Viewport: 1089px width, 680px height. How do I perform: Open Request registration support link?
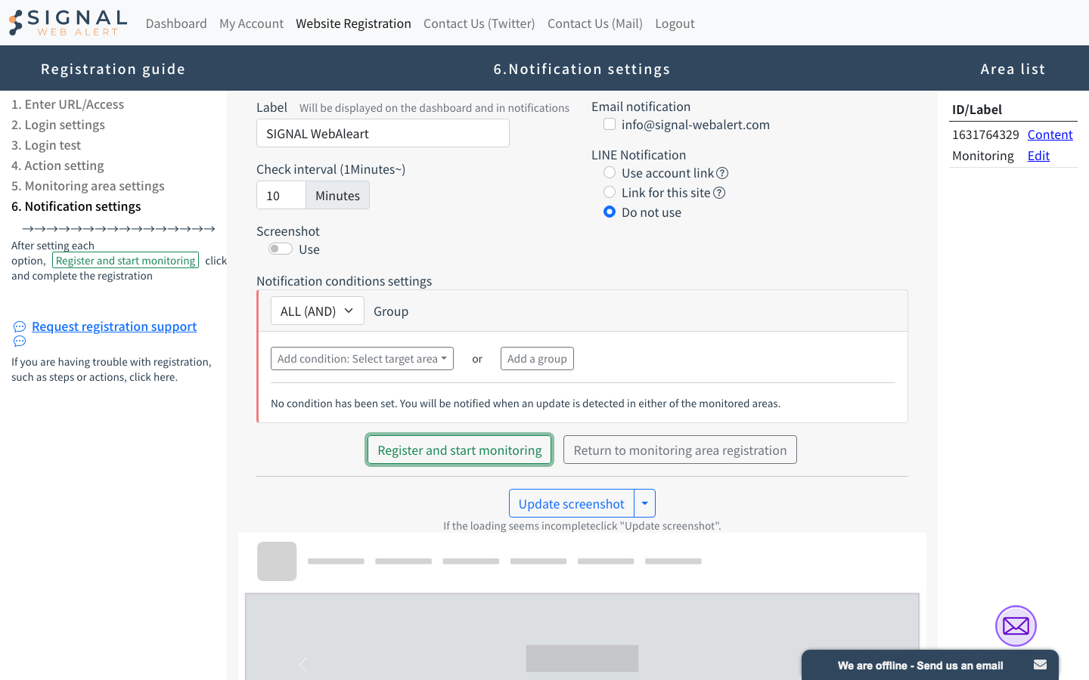tap(114, 326)
